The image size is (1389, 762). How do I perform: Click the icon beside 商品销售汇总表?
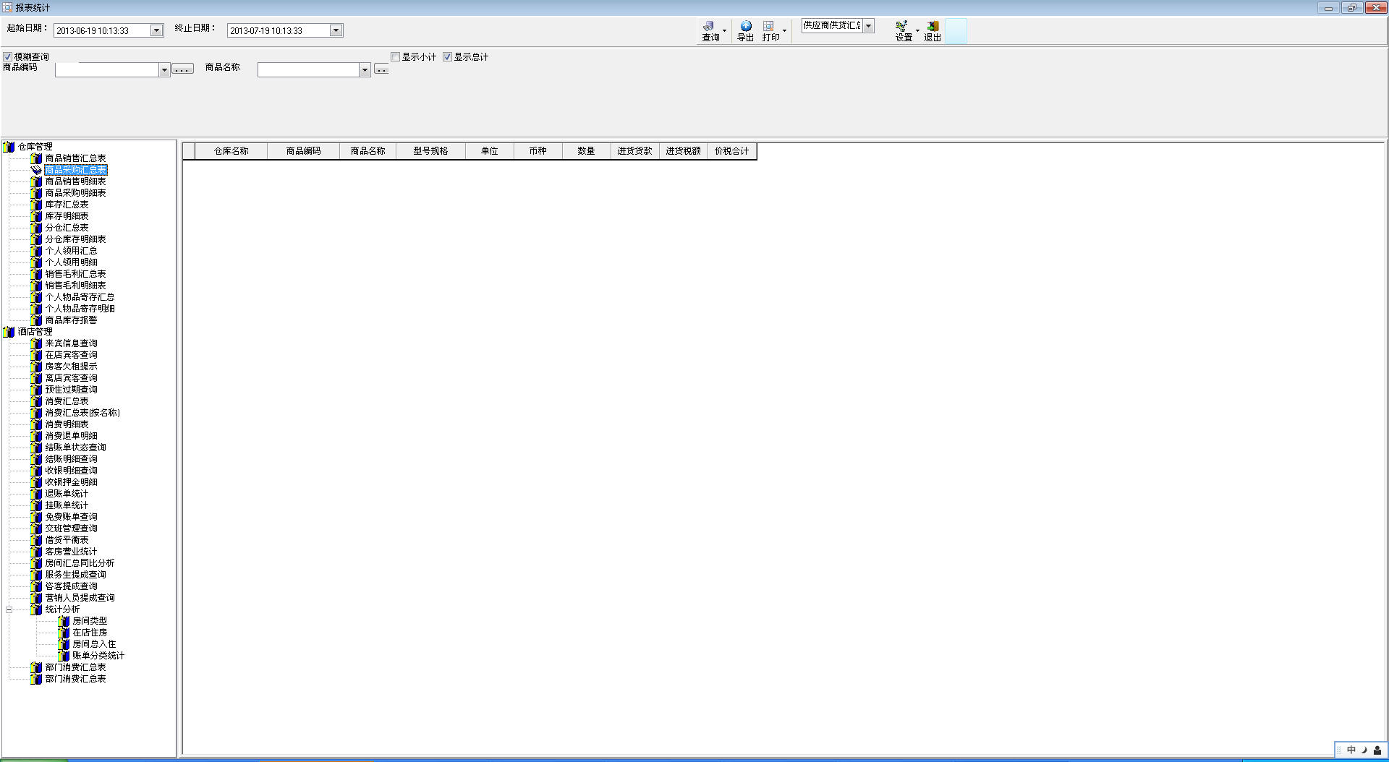[x=36, y=158]
